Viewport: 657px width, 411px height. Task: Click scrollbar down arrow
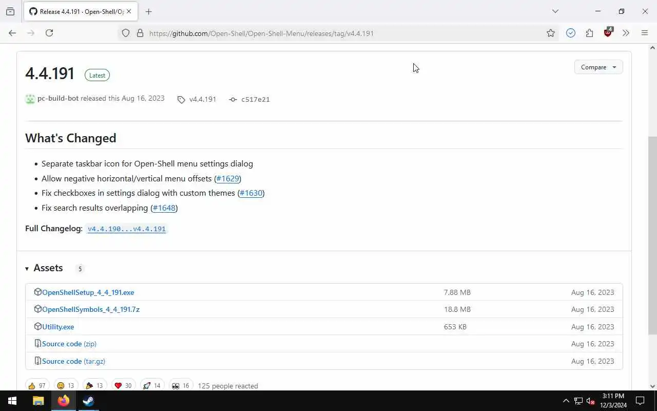click(652, 386)
